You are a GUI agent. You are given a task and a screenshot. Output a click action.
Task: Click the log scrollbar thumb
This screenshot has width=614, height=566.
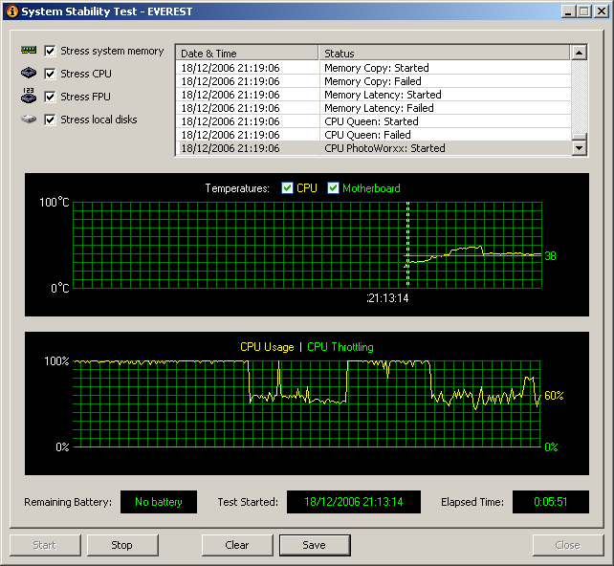(x=579, y=137)
